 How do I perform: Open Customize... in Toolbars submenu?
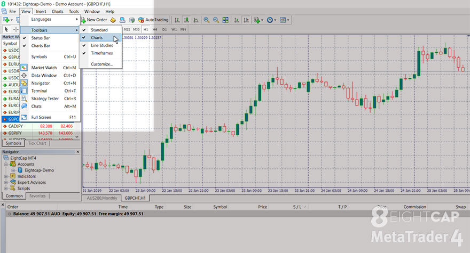pyautogui.click(x=101, y=64)
